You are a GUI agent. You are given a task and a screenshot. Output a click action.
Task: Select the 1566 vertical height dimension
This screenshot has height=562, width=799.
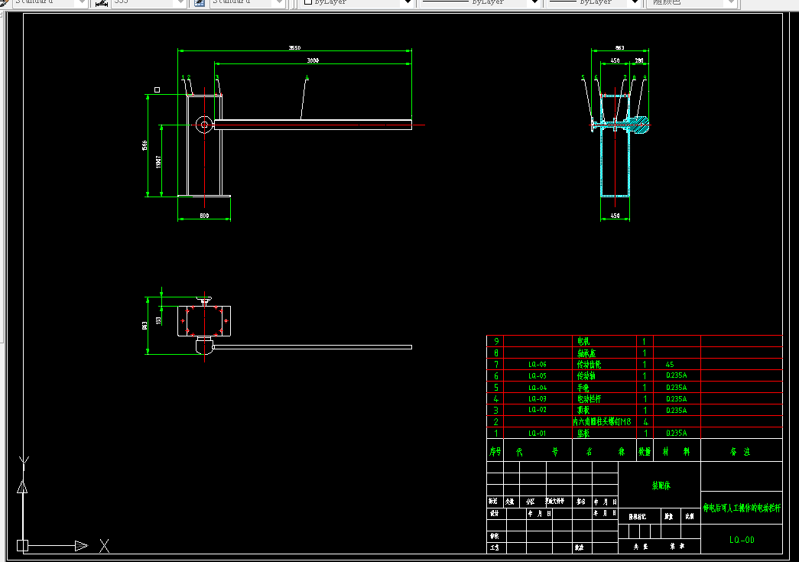(x=145, y=146)
